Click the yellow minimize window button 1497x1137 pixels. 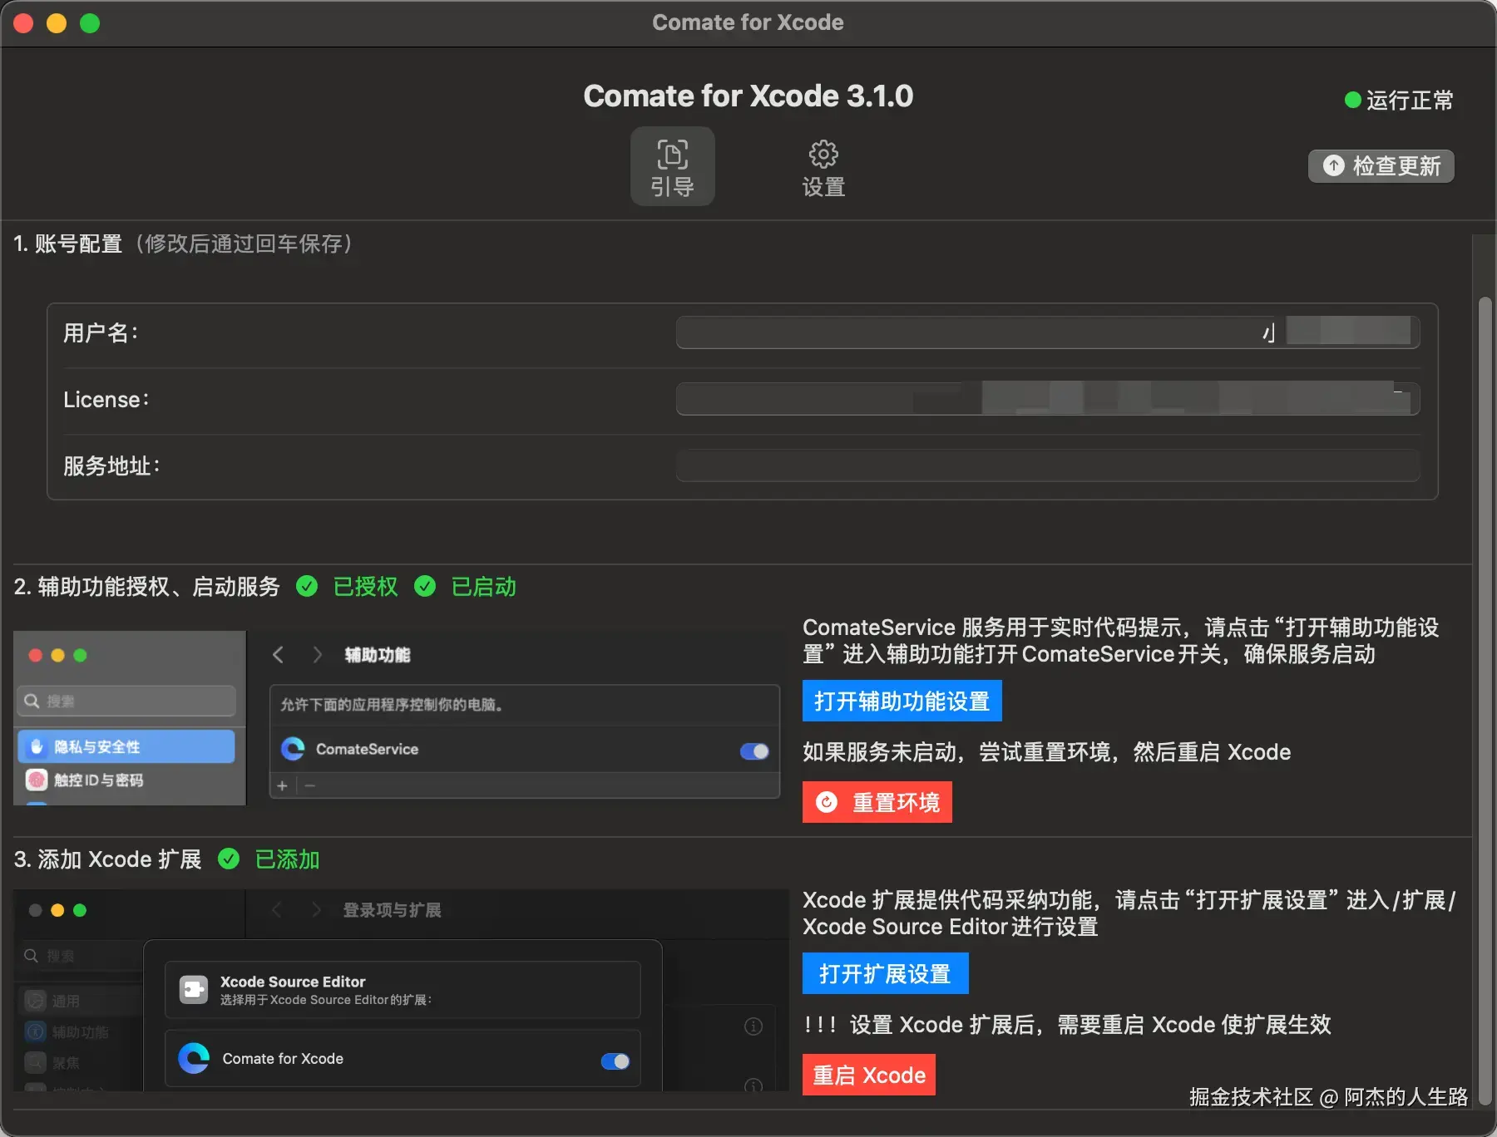coord(57,23)
